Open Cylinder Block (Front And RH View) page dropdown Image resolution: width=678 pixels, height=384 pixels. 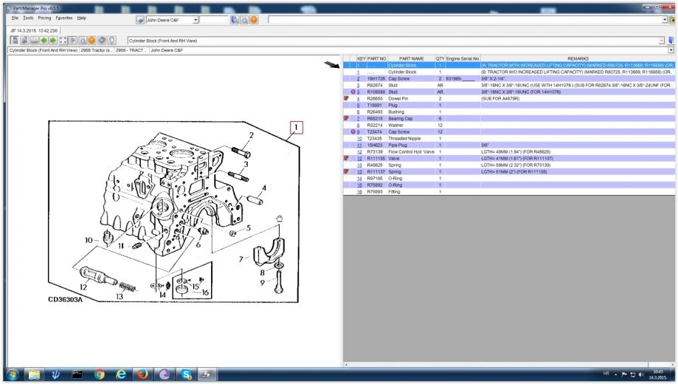pyautogui.click(x=661, y=41)
